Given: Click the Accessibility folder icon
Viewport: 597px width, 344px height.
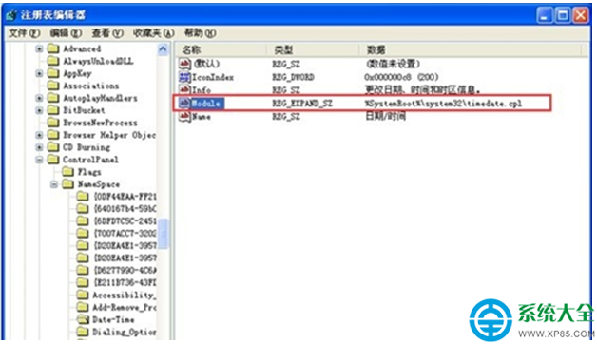Looking at the screenshot, I should pyautogui.click(x=83, y=295).
